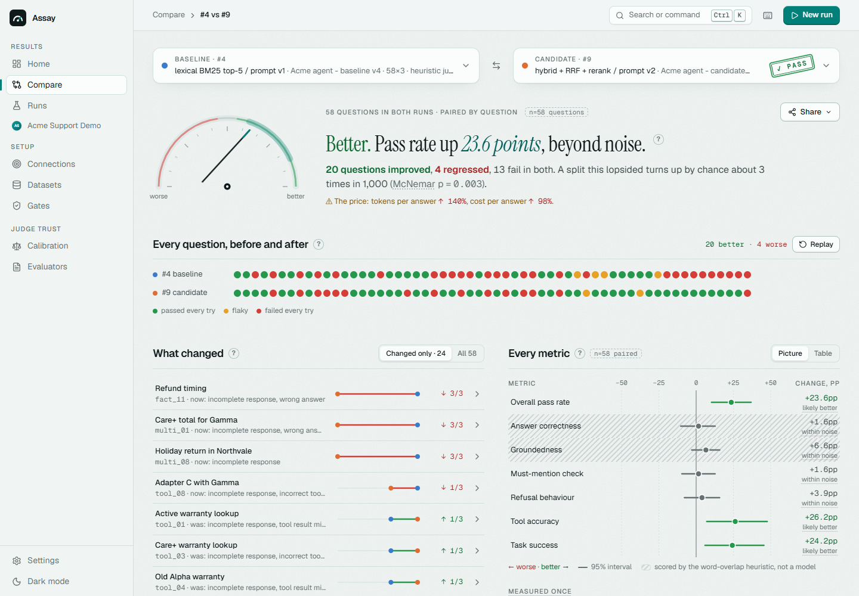
Task: Click help icon beside What changed
Action: pyautogui.click(x=234, y=353)
